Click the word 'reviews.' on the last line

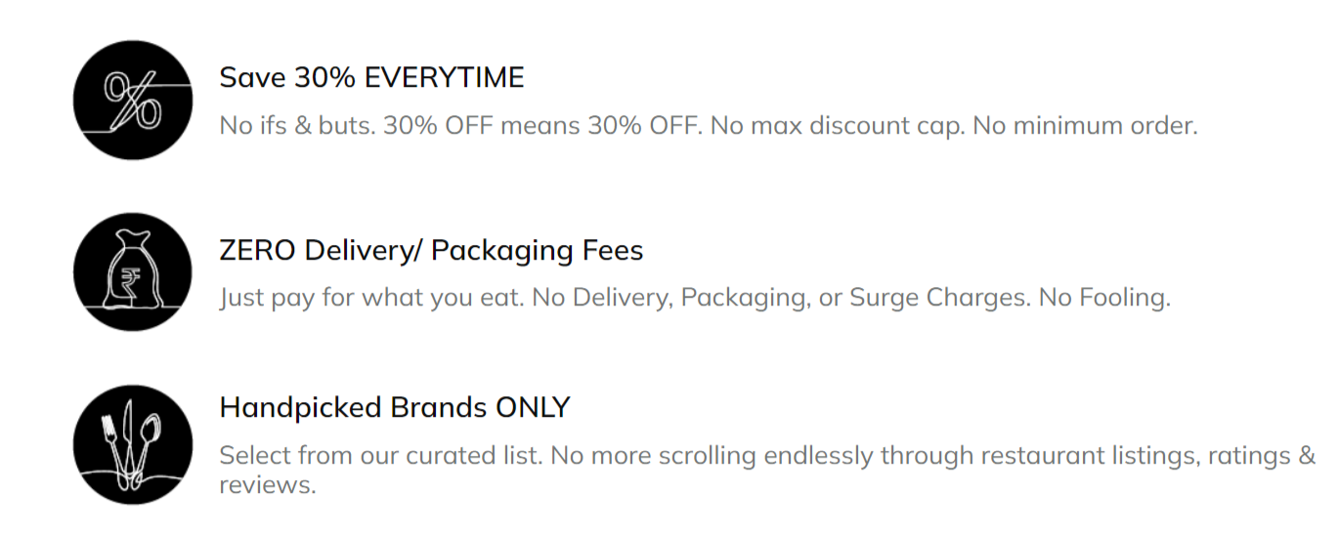[x=268, y=485]
